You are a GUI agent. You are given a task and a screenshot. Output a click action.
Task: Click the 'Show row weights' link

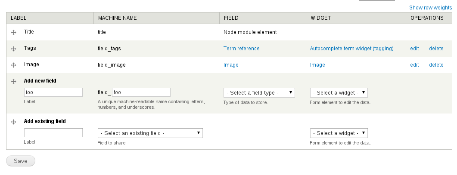(430, 8)
